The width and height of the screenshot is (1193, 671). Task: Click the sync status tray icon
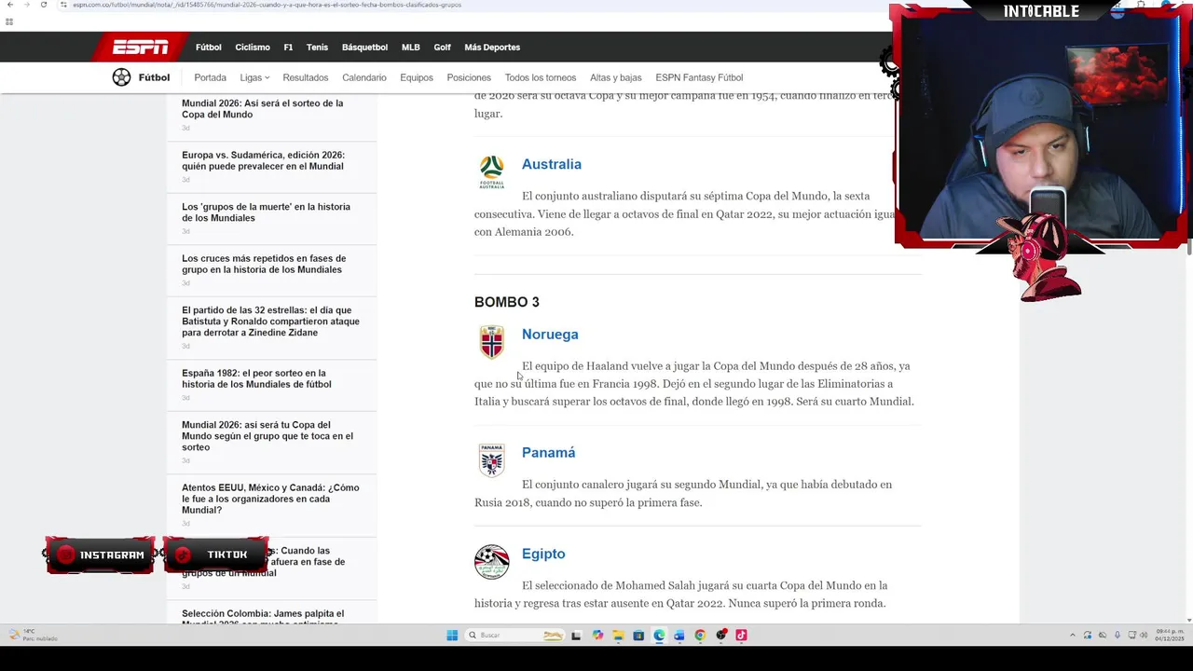[1088, 636]
